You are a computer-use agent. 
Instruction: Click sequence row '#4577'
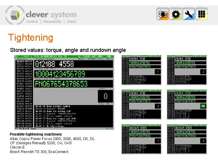tap(24, 101)
